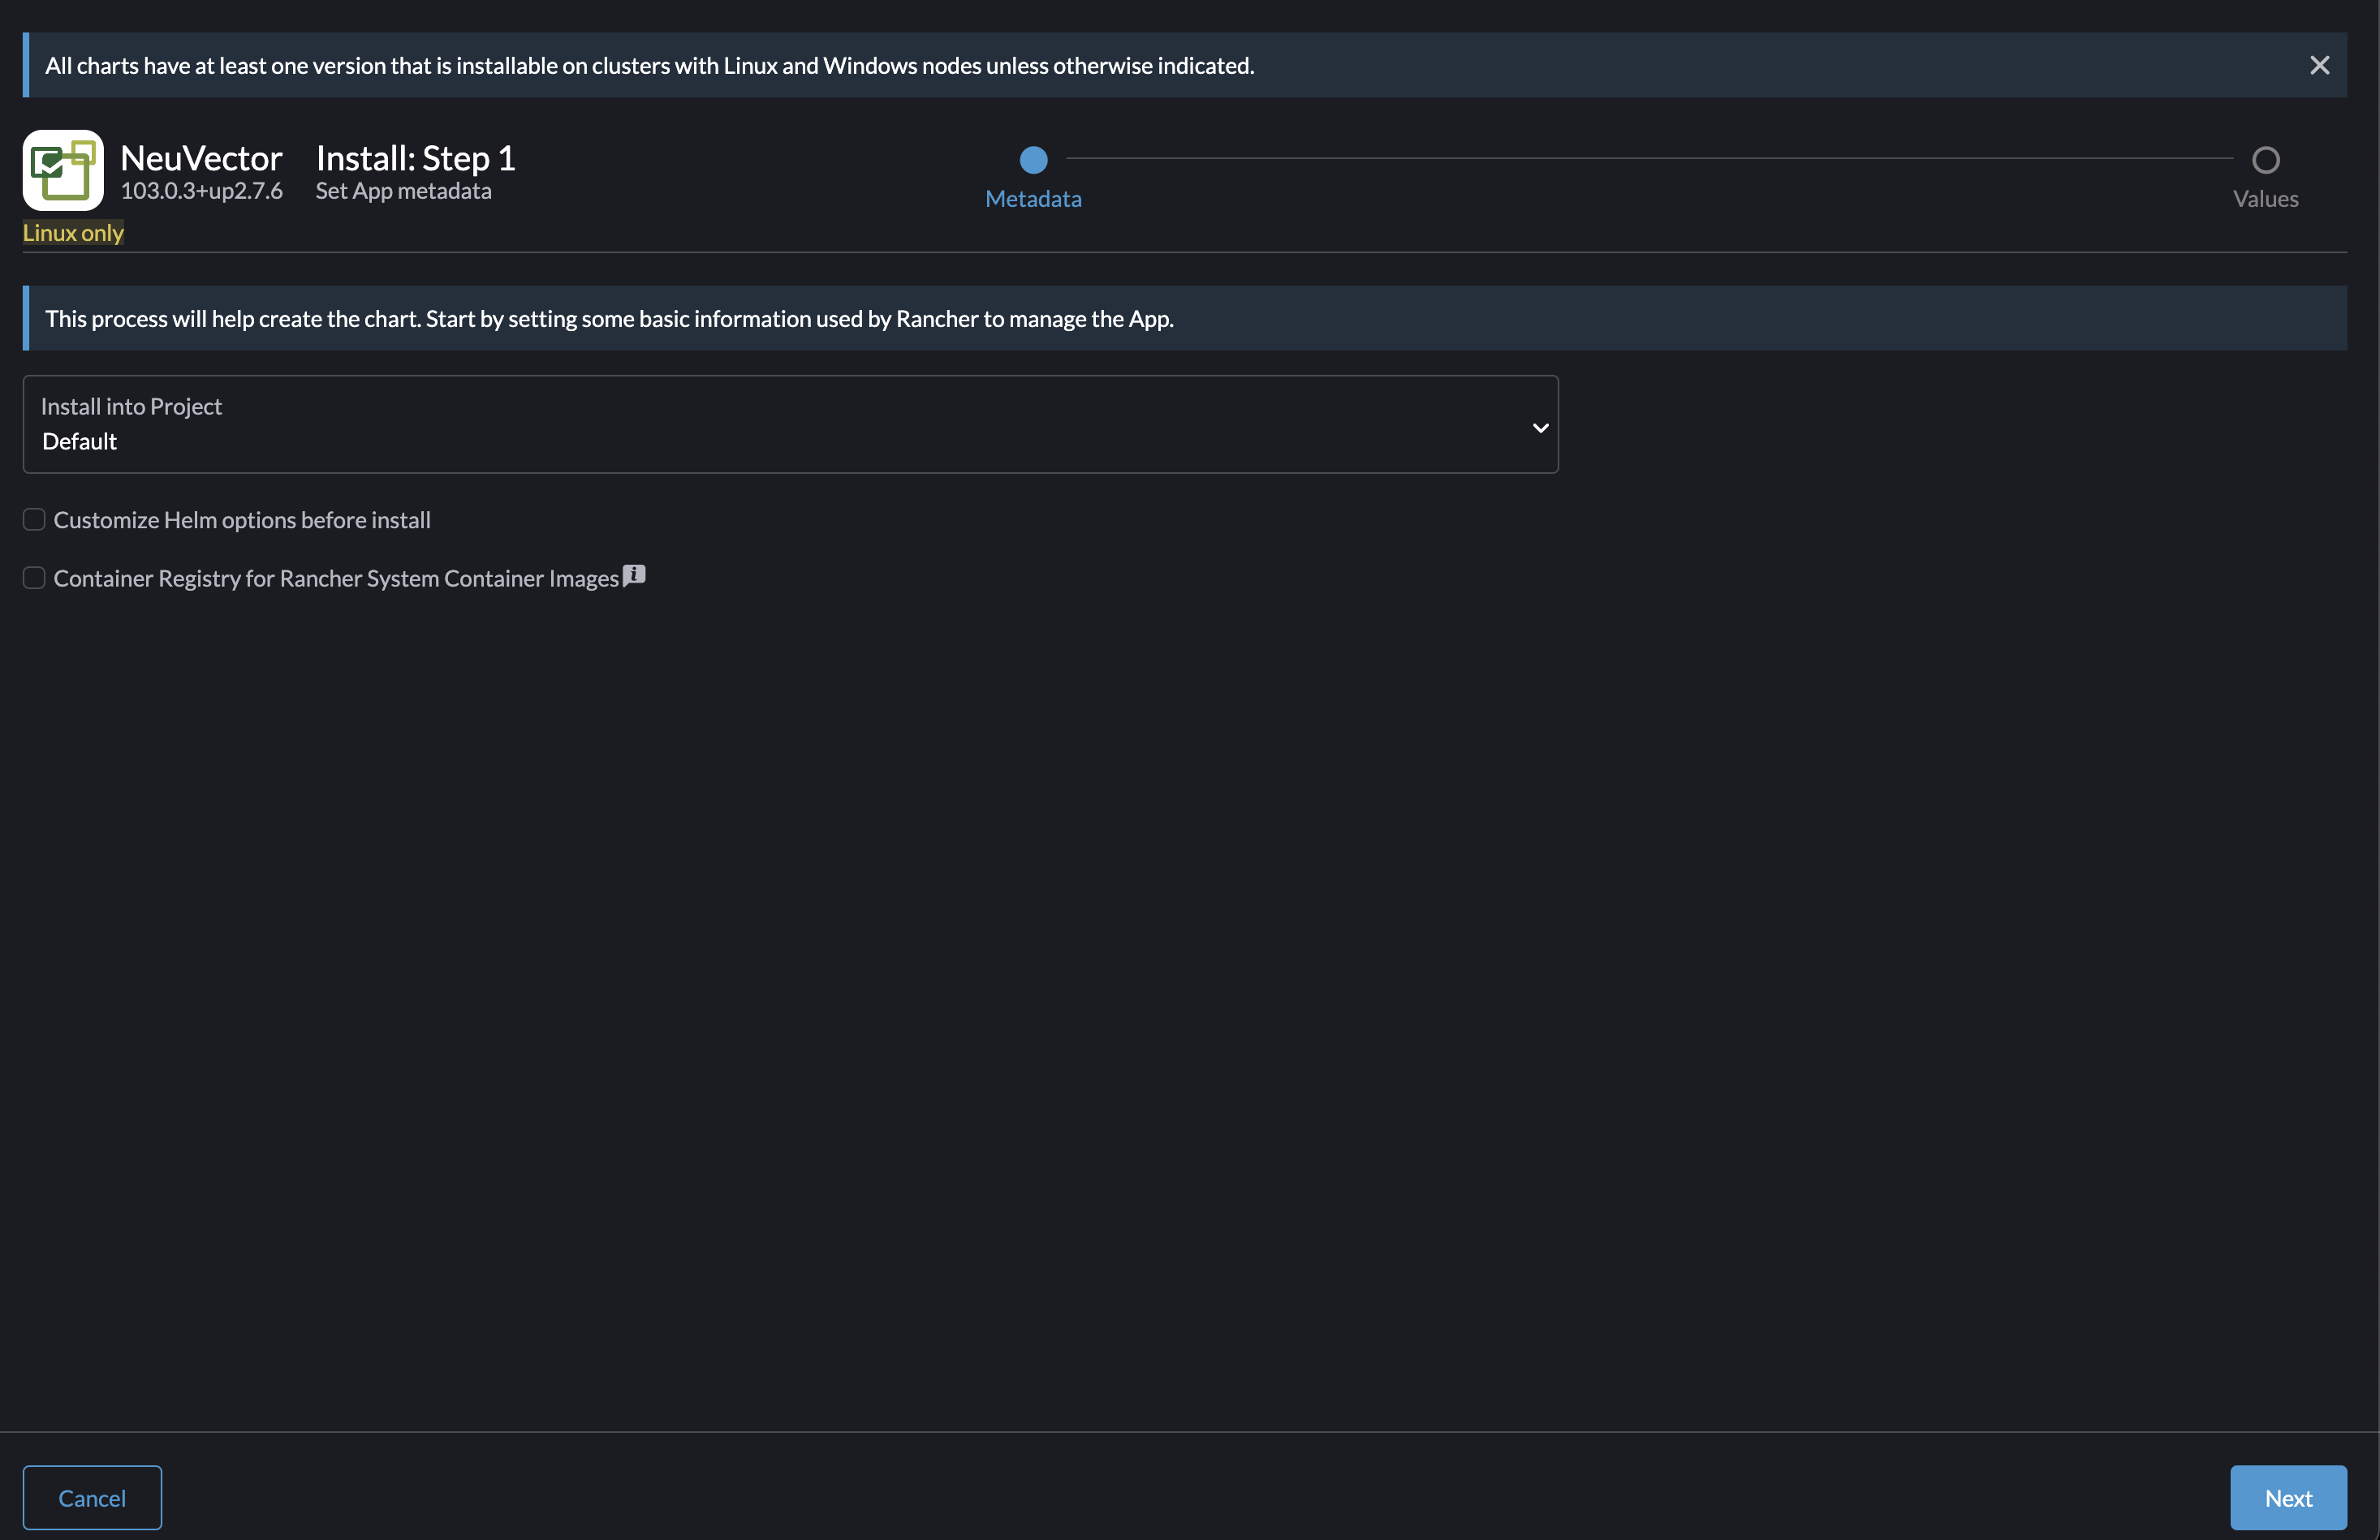Click the NeuVector chart logo icon
This screenshot has width=2380, height=1540.
coord(63,170)
